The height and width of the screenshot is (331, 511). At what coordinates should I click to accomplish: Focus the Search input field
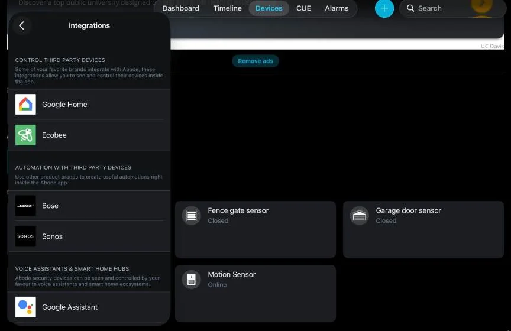click(452, 8)
